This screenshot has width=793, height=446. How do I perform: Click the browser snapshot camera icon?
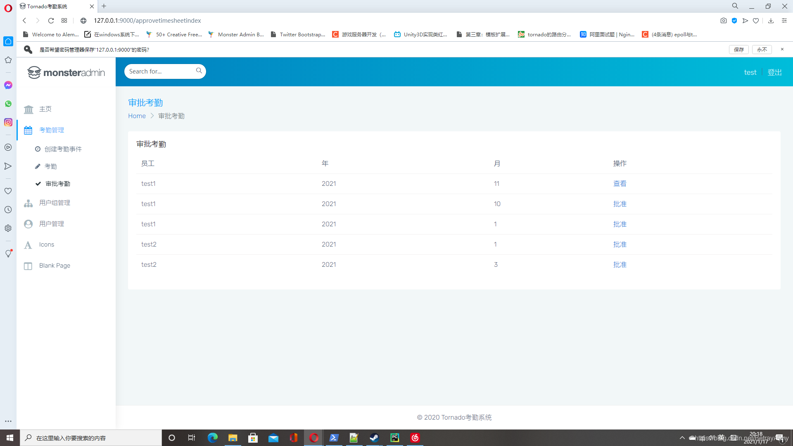click(x=723, y=21)
